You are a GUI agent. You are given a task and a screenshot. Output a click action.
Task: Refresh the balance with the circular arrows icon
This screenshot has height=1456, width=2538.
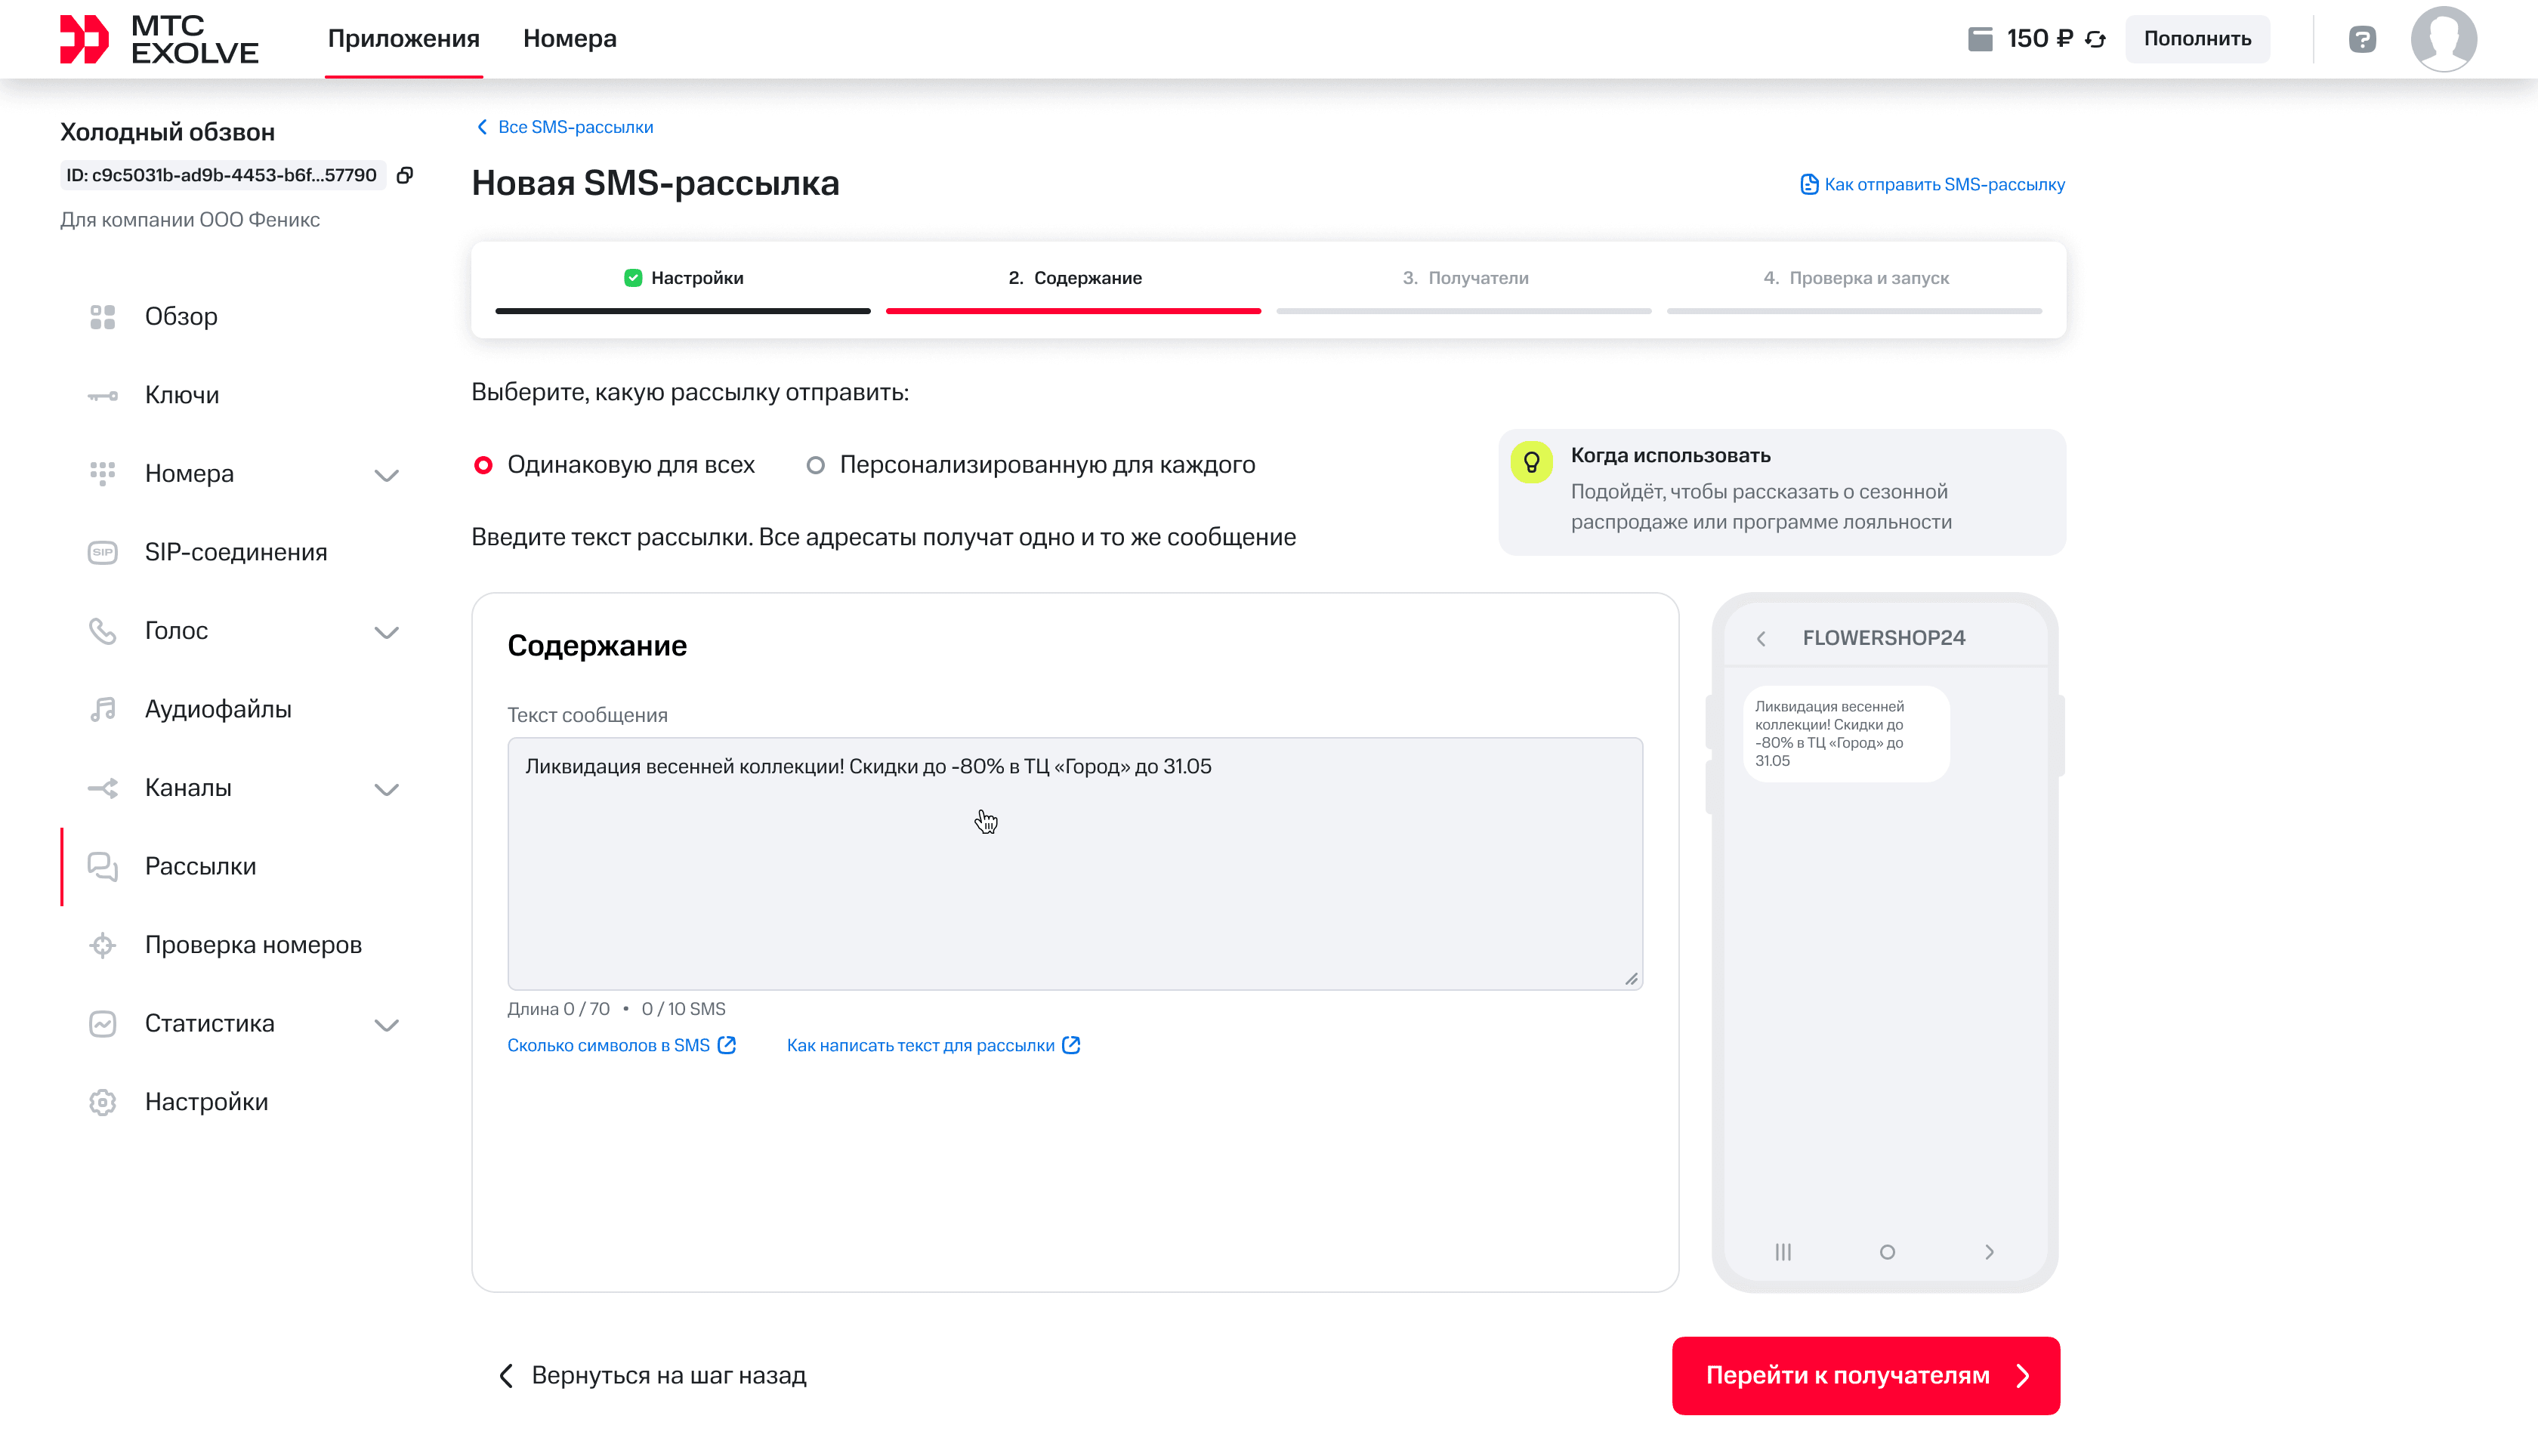(x=2095, y=39)
